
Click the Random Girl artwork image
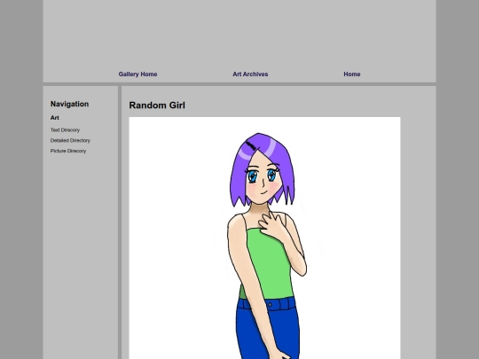[264, 238]
